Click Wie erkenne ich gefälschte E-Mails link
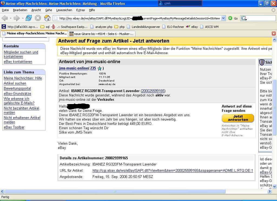This screenshot has width=277, height=201. tap(19, 101)
